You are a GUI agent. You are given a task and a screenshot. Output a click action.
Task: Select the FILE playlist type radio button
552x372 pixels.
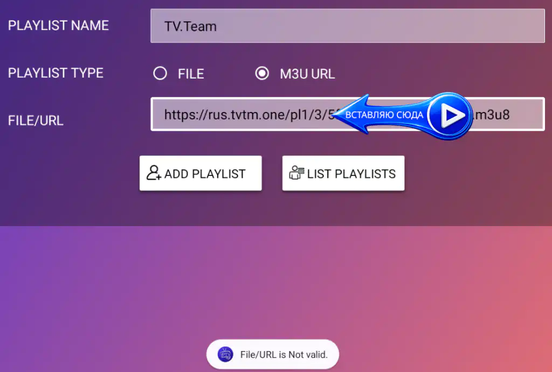tap(160, 73)
